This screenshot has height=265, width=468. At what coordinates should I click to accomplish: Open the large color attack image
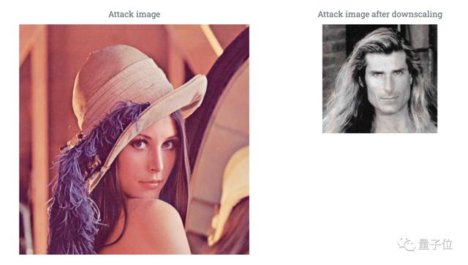click(135, 140)
